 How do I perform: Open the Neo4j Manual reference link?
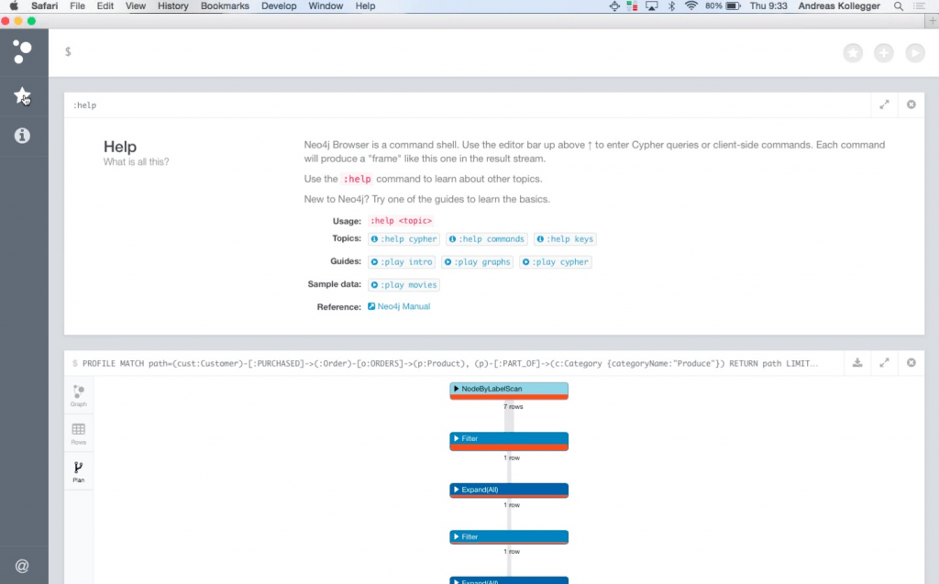point(399,307)
